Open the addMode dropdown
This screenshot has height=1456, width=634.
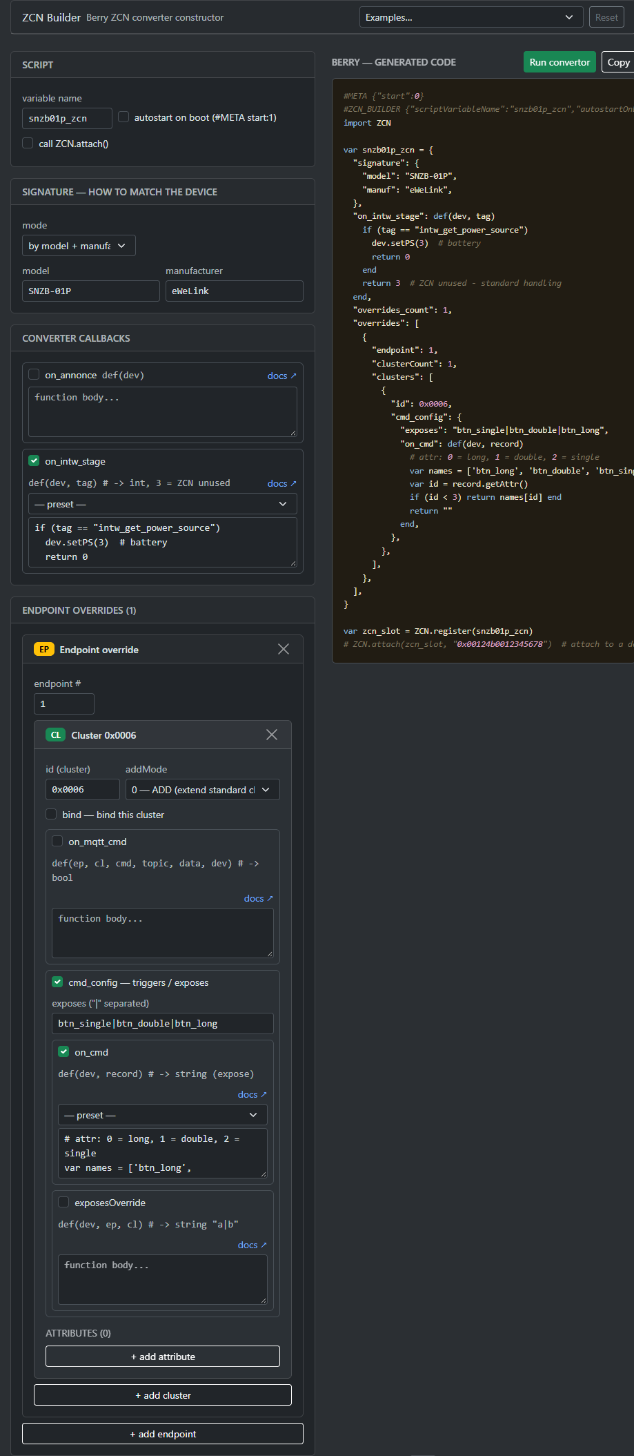(203, 790)
